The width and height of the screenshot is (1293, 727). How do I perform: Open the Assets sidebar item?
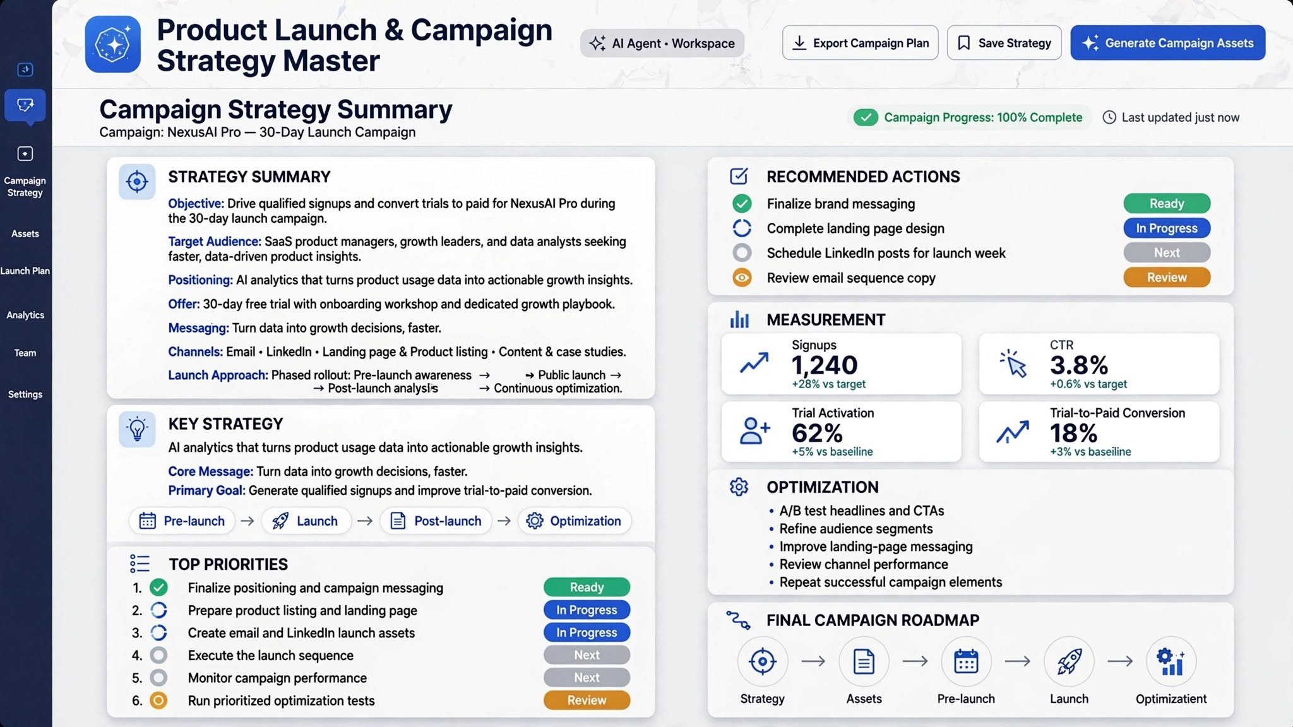coord(25,233)
